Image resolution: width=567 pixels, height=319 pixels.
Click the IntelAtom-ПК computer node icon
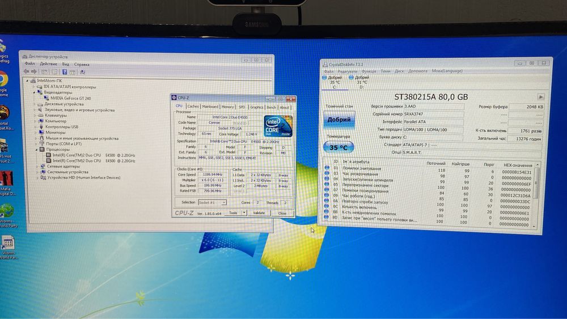click(x=33, y=81)
